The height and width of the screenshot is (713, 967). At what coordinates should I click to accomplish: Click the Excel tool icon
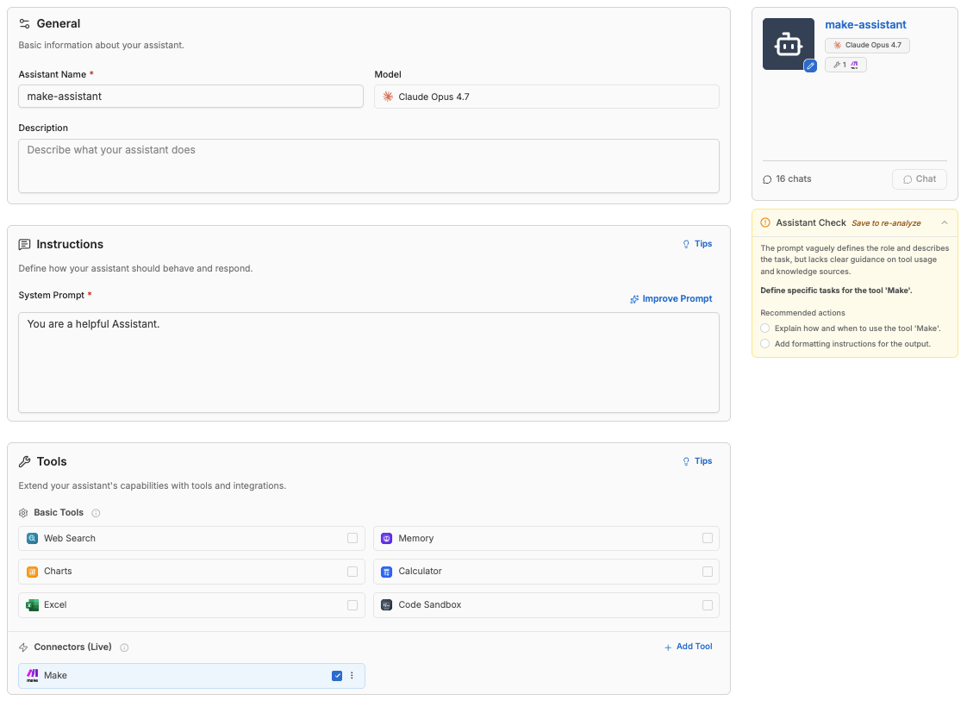(32, 605)
